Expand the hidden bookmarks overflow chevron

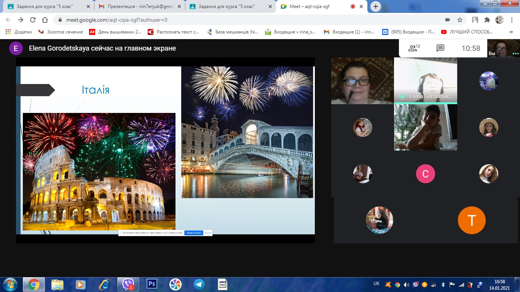coord(511,32)
